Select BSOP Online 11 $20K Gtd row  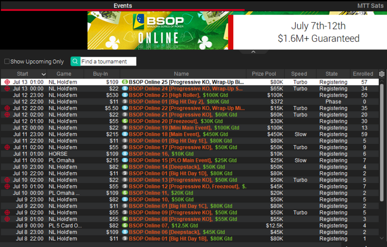click(x=189, y=193)
